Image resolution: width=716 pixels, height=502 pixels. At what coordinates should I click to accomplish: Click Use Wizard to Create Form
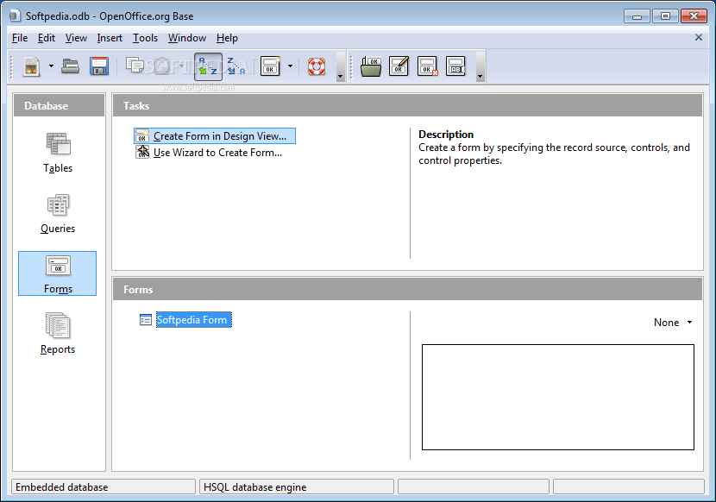[x=209, y=153]
